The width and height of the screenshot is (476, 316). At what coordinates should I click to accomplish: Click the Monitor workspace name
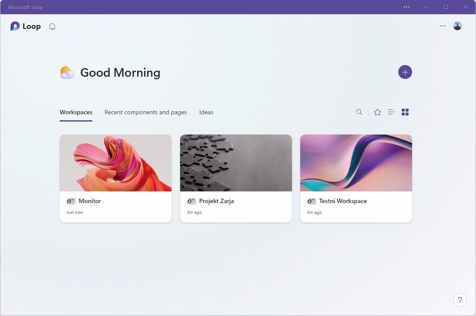point(90,201)
